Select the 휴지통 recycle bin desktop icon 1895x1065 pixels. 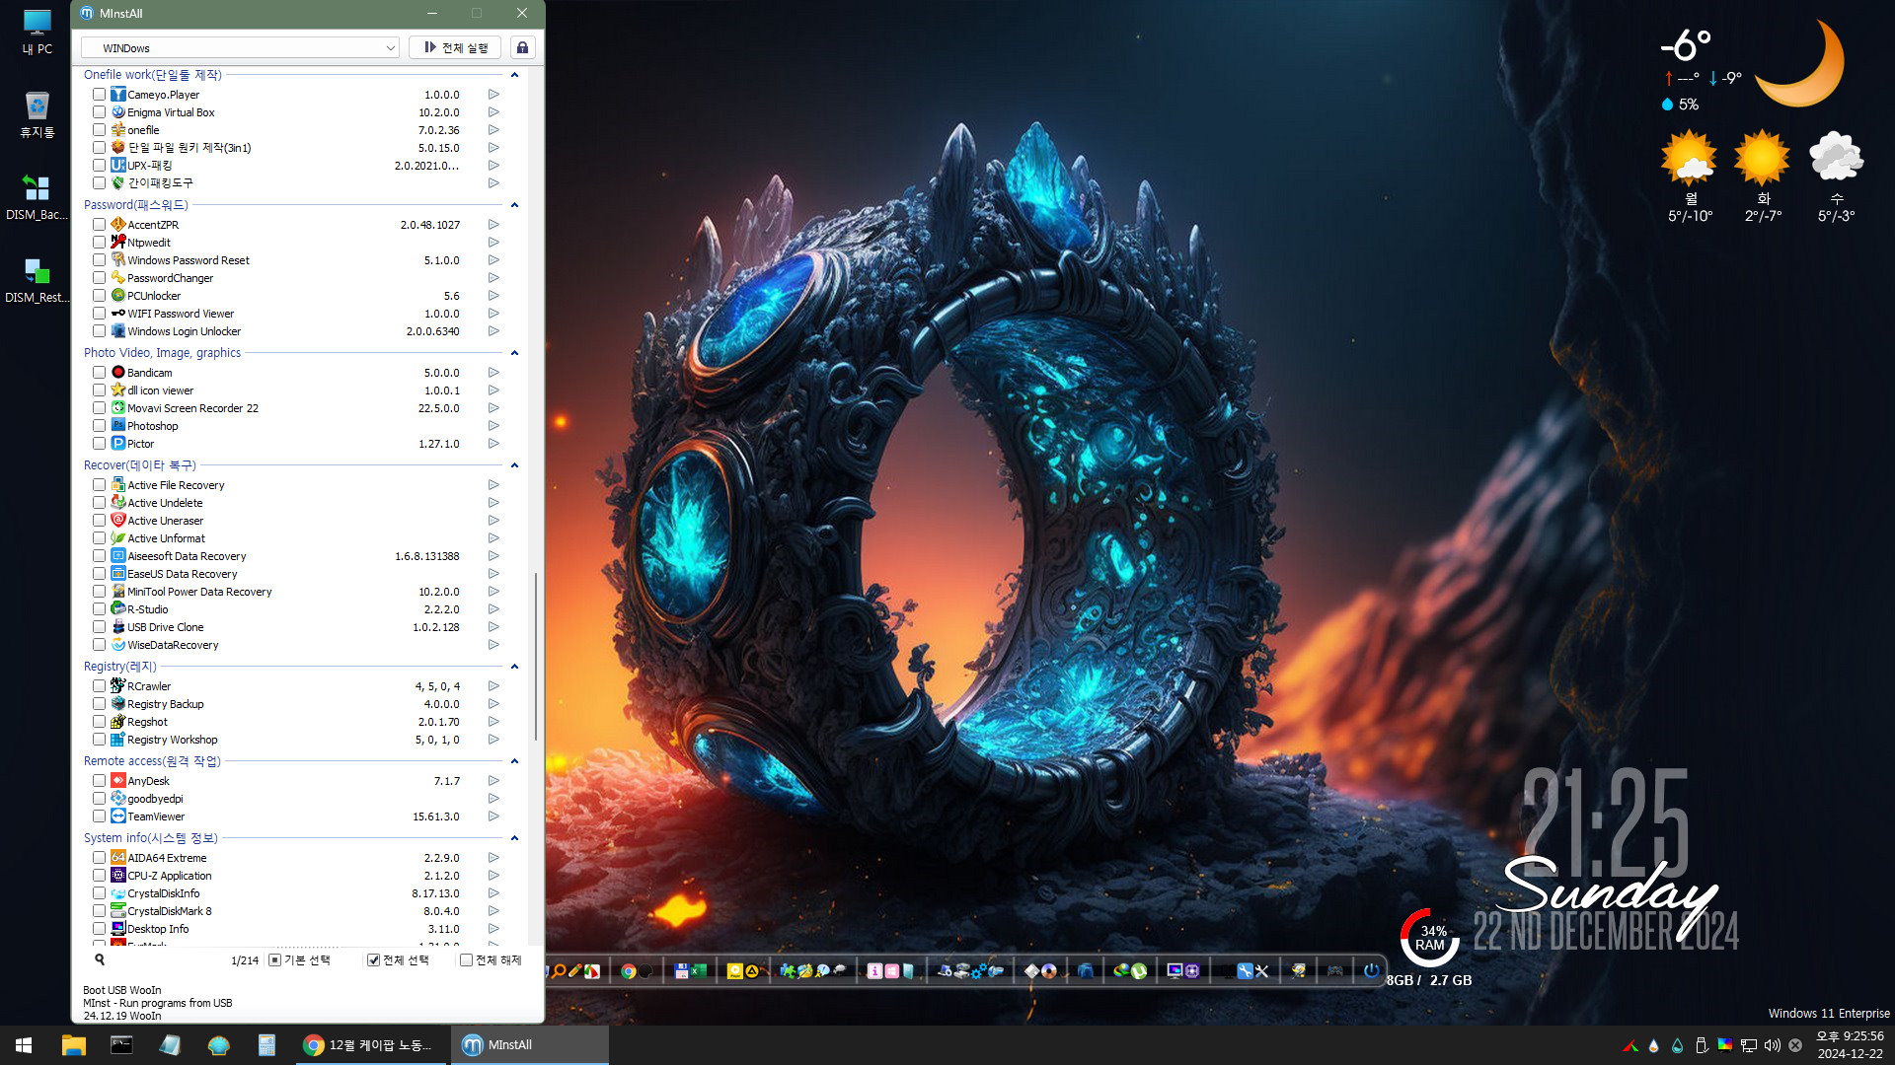(x=38, y=114)
